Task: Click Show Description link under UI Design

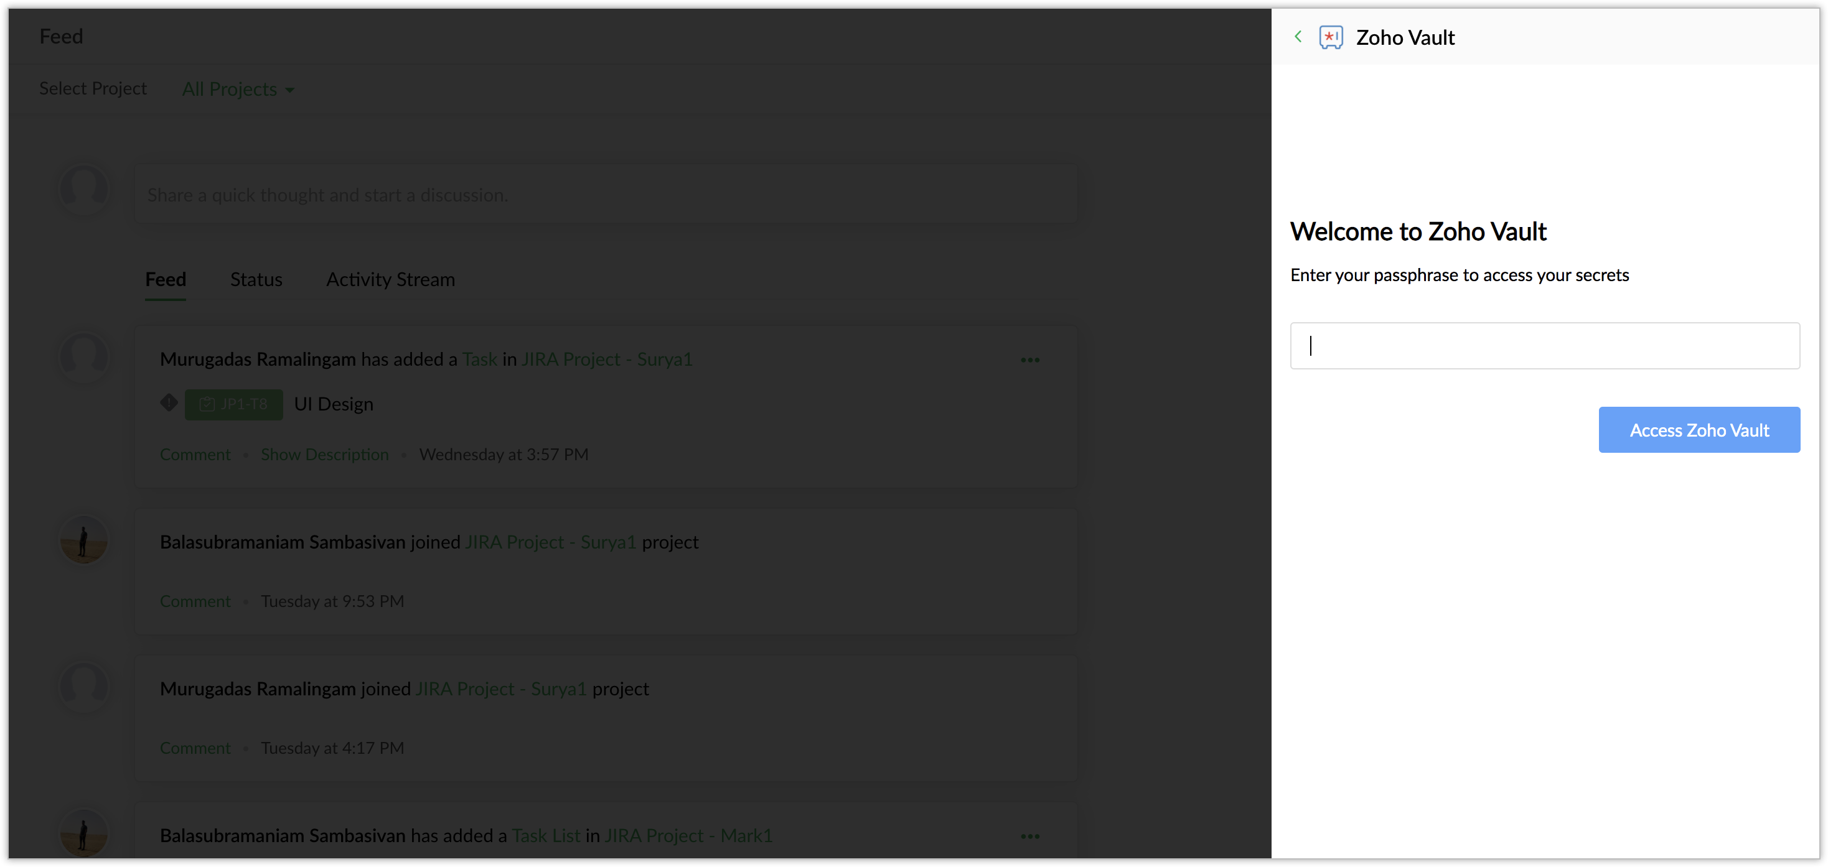Action: 324,455
